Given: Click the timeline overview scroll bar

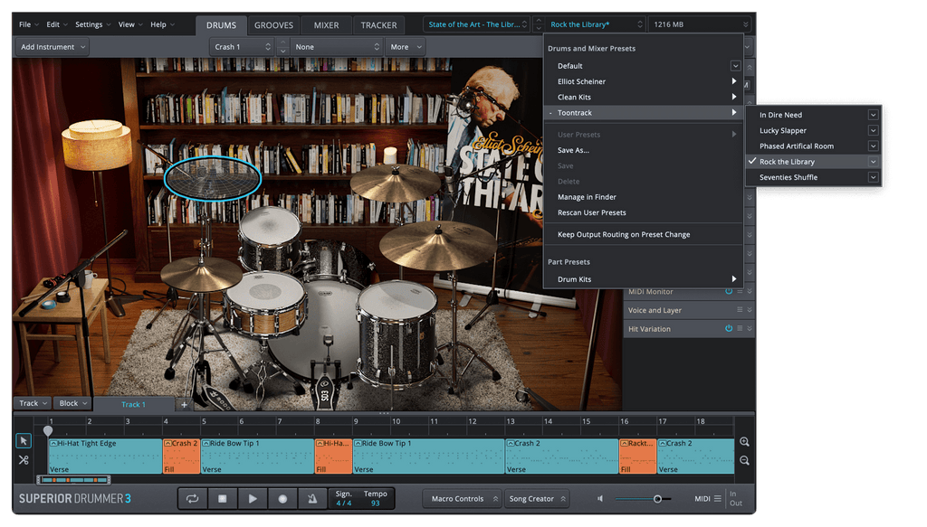Looking at the screenshot, I should pos(73,480).
